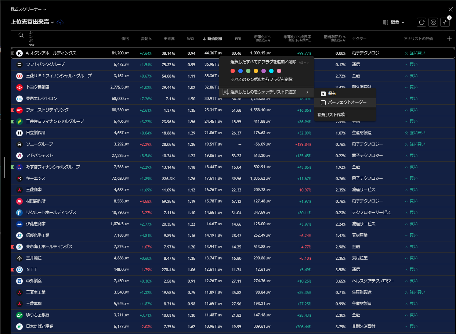This screenshot has height=334, width=456.
Task: Open the 信越化学工業 stock row
Action: coord(233,236)
